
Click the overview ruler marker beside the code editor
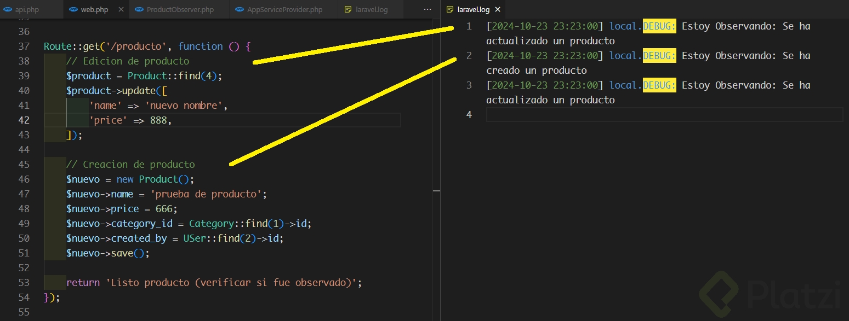[x=436, y=190]
